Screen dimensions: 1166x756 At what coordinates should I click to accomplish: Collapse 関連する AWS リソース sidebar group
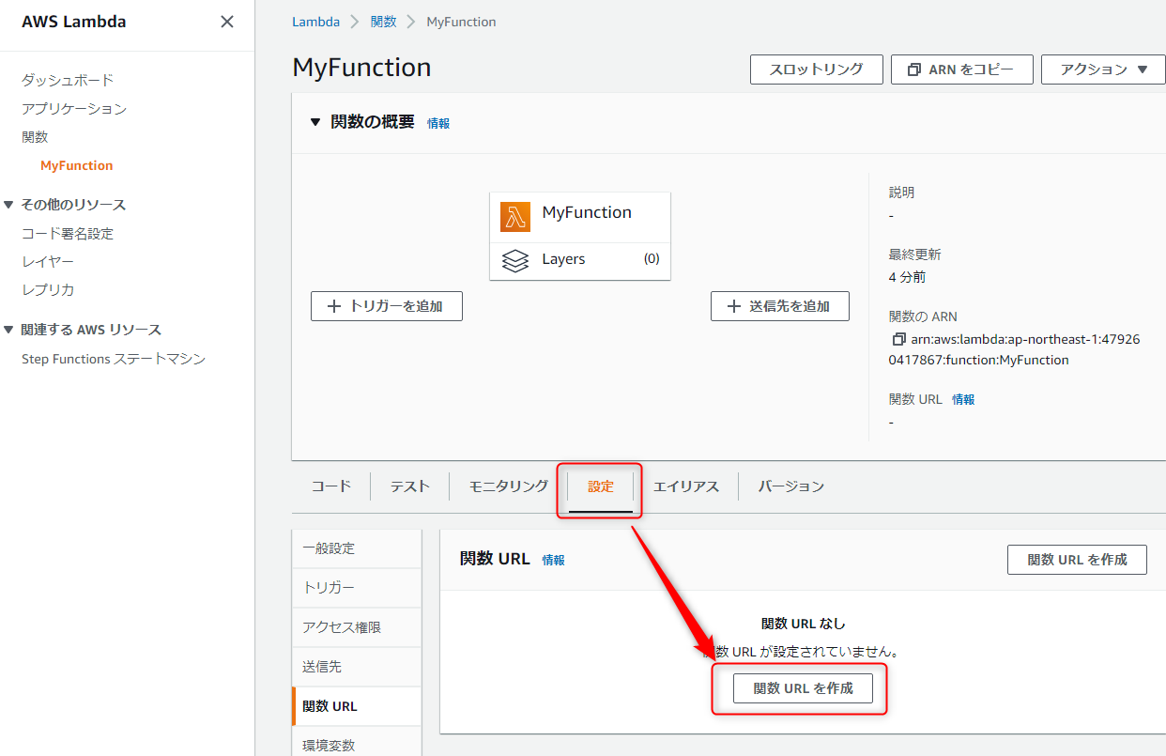(x=9, y=330)
